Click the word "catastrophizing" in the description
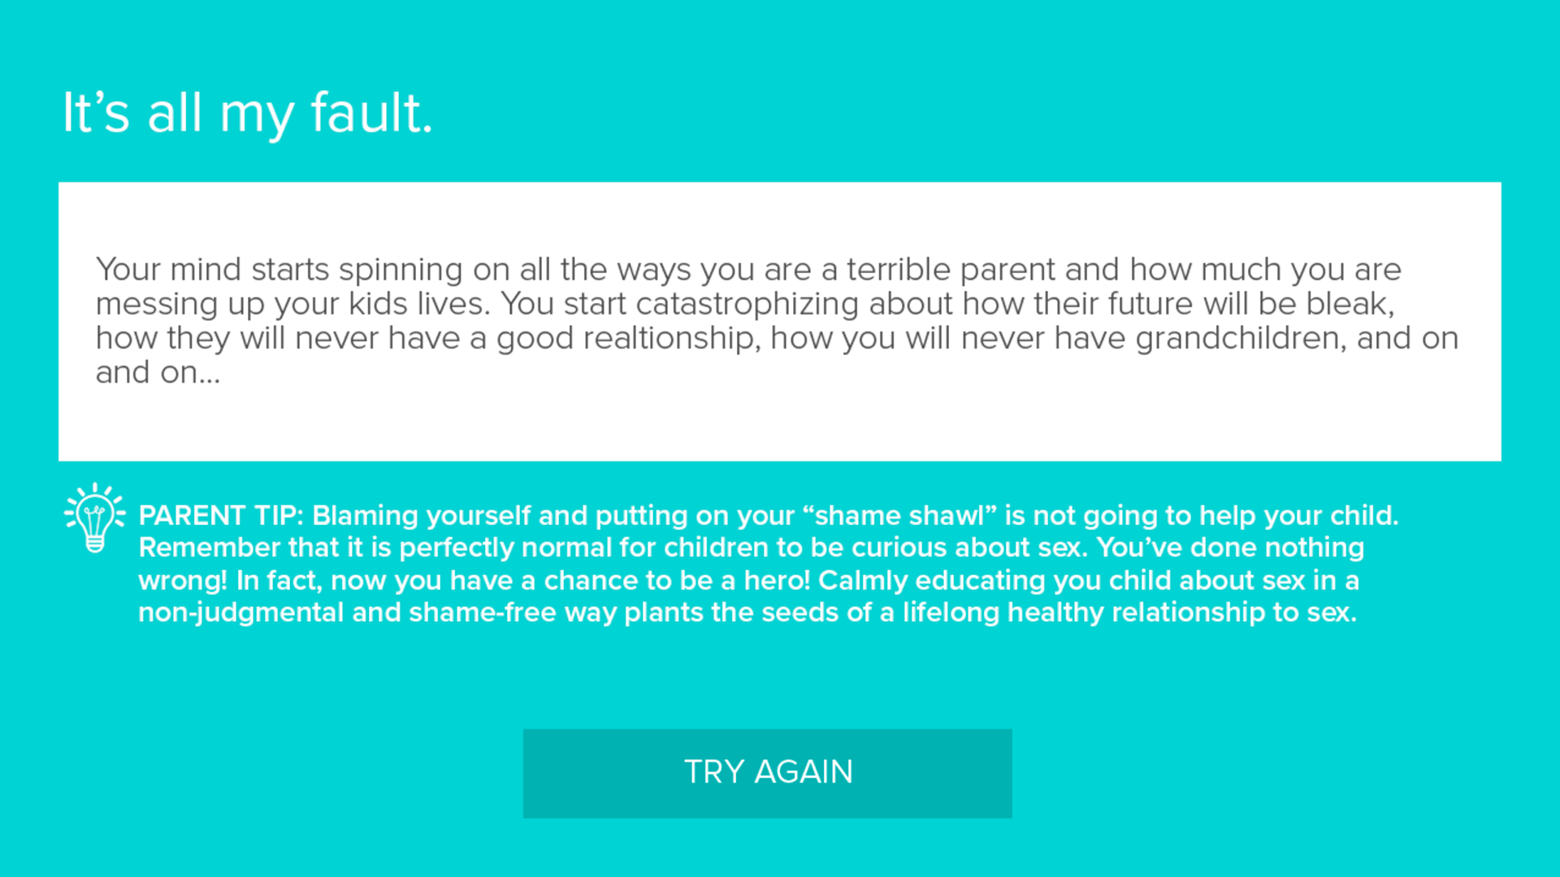 coord(747,304)
